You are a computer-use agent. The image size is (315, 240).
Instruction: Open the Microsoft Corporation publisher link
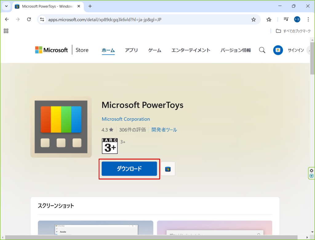pyautogui.click(x=126, y=119)
